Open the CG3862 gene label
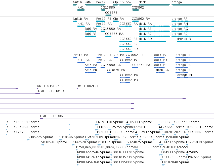The height and width of the screenshot is (166, 214). 138,7
